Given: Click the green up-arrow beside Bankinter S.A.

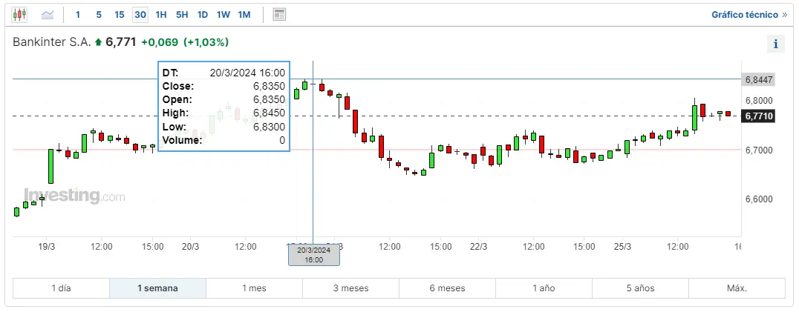Looking at the screenshot, I should pyautogui.click(x=97, y=43).
